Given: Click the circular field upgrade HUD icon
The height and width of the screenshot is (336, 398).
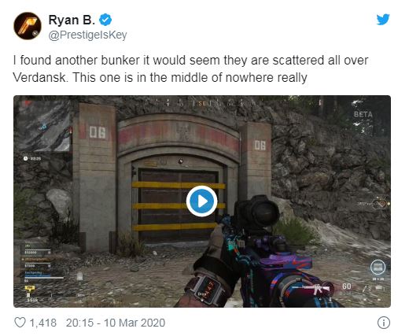Looking at the screenshot, I should click(x=378, y=268).
